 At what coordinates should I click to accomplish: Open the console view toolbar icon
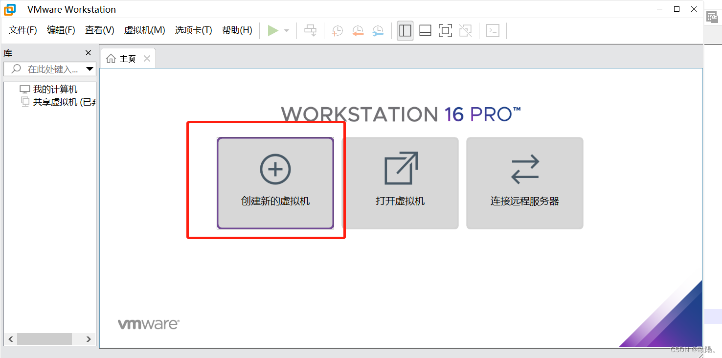click(493, 31)
